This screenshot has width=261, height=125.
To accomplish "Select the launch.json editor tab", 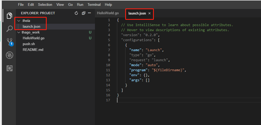I will pyautogui.click(x=137, y=13).
